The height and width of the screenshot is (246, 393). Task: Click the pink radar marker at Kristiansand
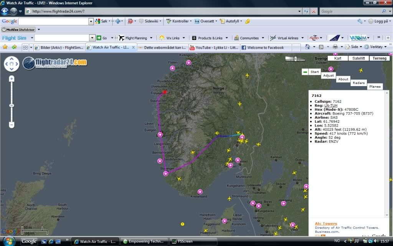200,192
